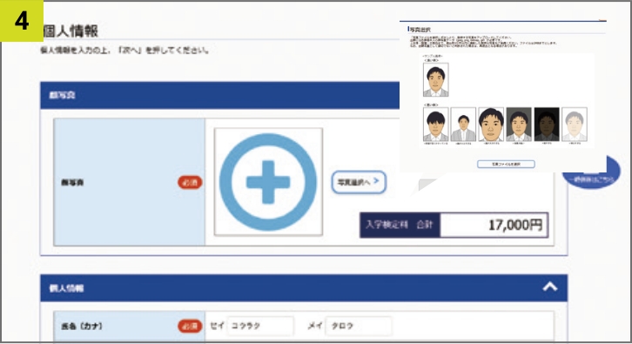Collapse the 個人情報 section with the up chevron
This screenshot has height=344, width=632.
click(x=550, y=287)
